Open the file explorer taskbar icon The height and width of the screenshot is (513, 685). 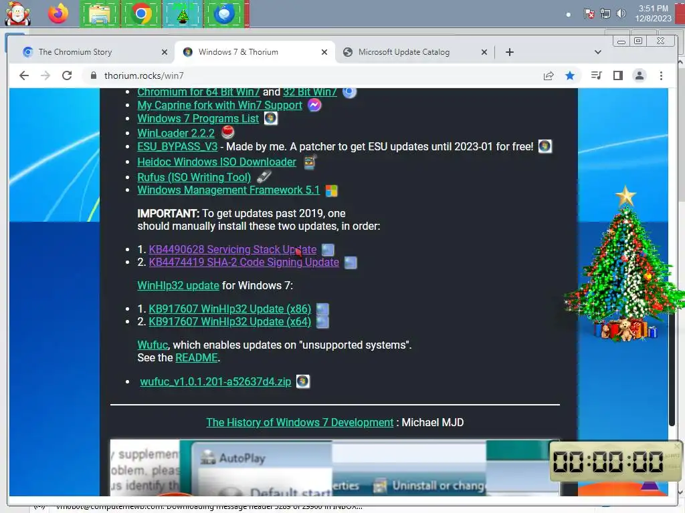pos(100,15)
